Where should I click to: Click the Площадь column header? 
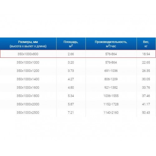pyautogui.click(x=71, y=44)
